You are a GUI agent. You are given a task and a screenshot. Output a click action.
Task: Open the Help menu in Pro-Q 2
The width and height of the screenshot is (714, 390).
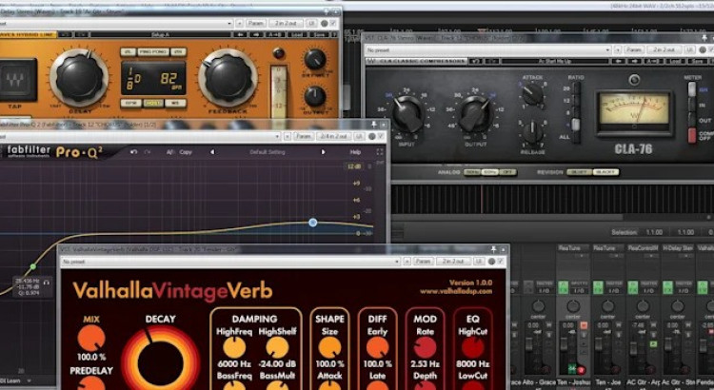point(355,152)
